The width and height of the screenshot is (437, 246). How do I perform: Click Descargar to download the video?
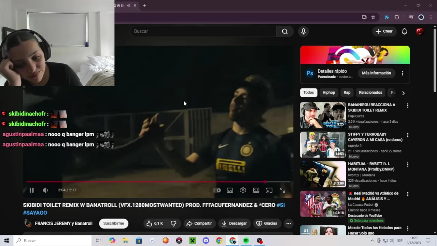[234, 223]
